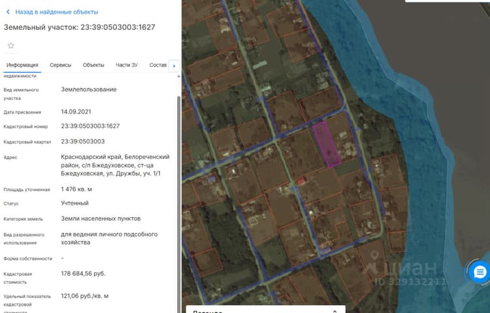Click the cadastral quarter 23:39:0503003 value
The height and width of the screenshot is (313, 490).
point(83,142)
